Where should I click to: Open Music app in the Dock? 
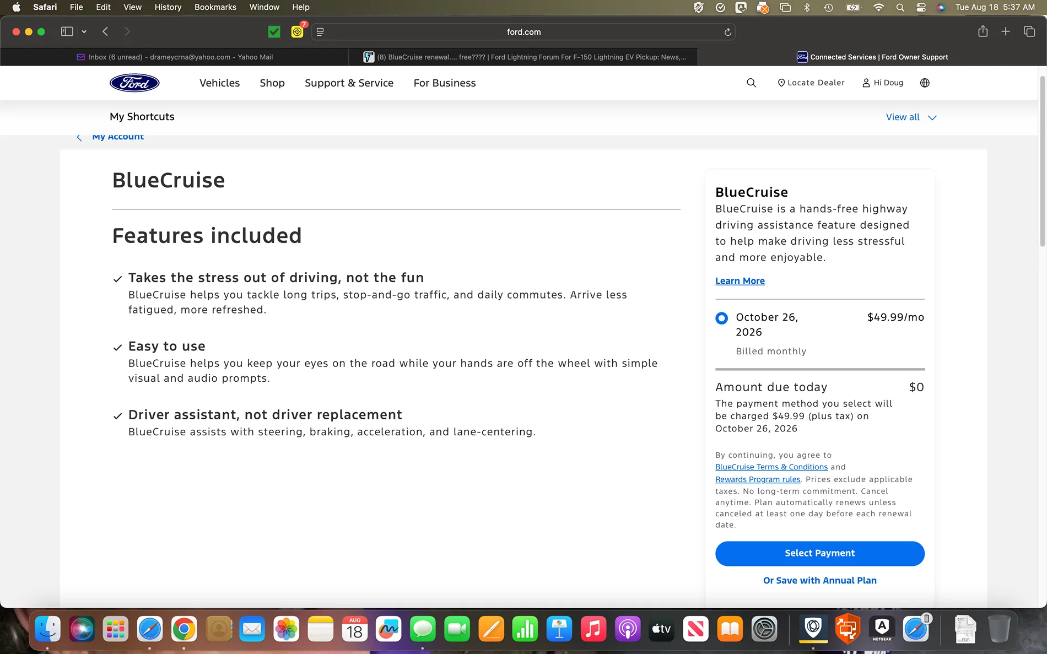(x=593, y=629)
